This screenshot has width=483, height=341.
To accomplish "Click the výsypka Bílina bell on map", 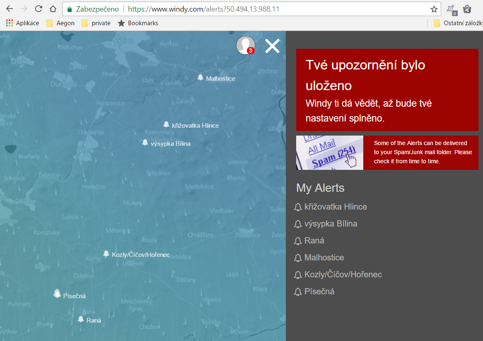I will 145,143.
